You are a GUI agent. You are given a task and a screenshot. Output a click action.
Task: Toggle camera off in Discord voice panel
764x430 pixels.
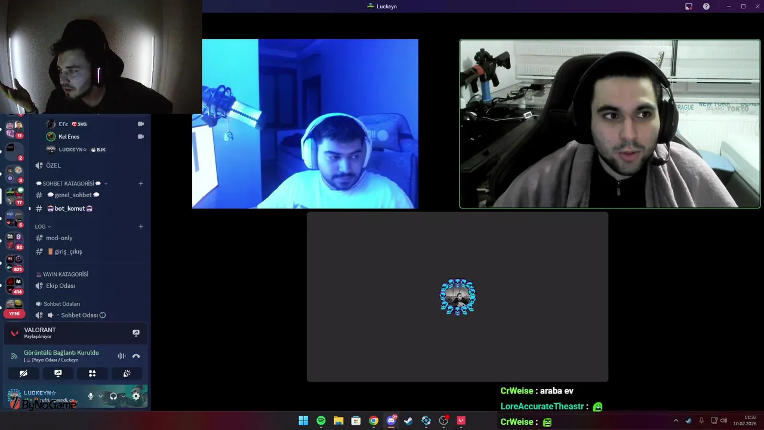[x=23, y=373]
